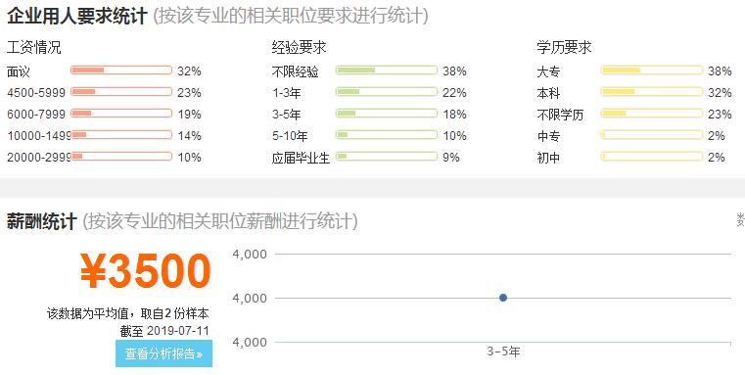The height and width of the screenshot is (375, 745).
Task: Click the 10000-14999 salary bar
Action: coord(121,134)
